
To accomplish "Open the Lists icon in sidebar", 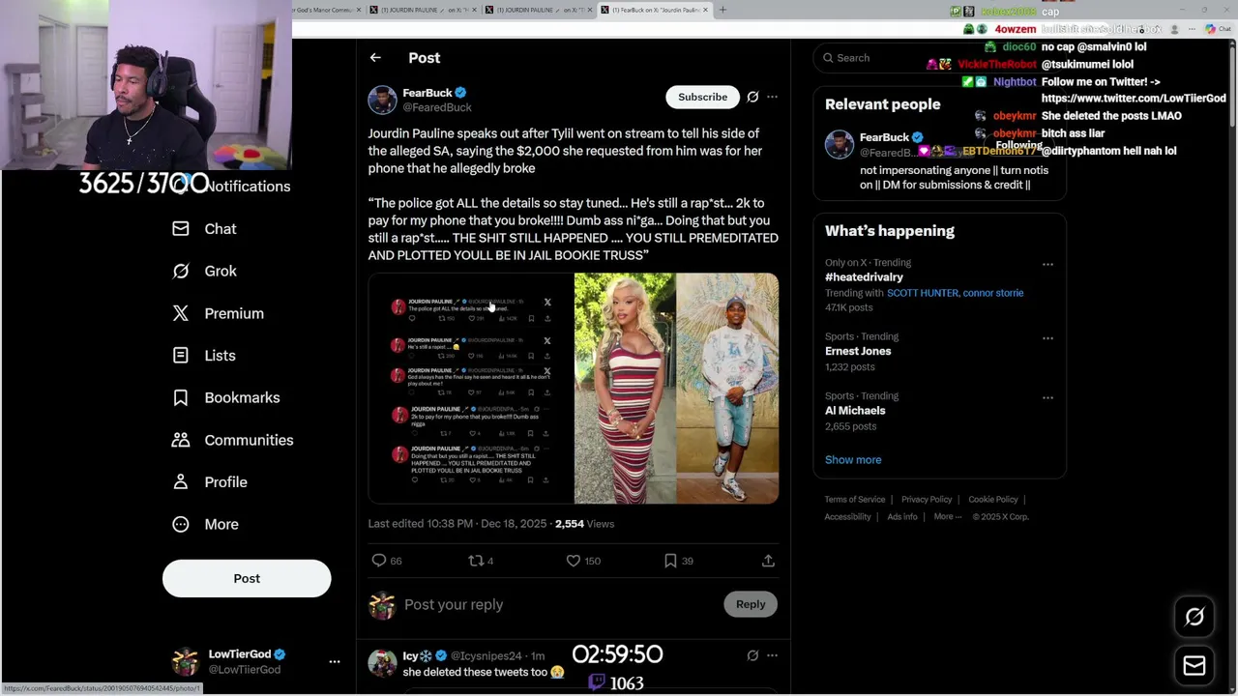I will pyautogui.click(x=181, y=355).
